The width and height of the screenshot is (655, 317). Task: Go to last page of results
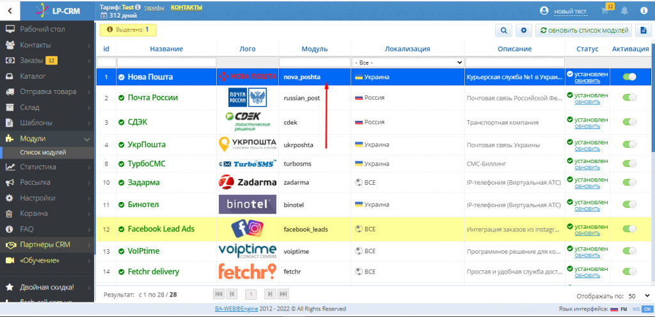tap(283, 294)
